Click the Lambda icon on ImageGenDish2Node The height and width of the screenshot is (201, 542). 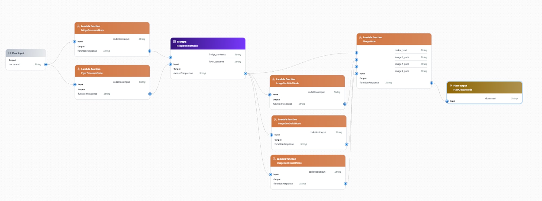(275, 119)
